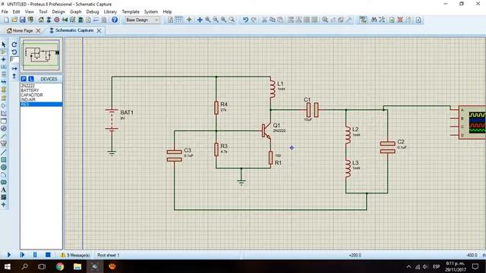Click the Zoom Out magnifier icon
This screenshot has height=273, width=486.
coord(216,20)
